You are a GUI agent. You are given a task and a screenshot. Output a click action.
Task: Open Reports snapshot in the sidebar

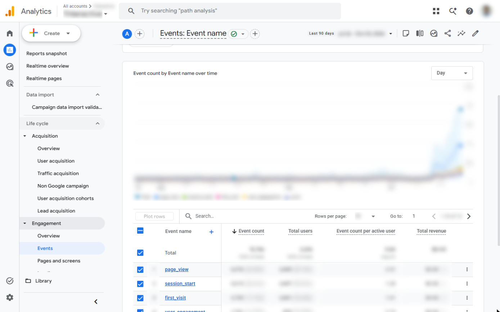[x=46, y=54]
